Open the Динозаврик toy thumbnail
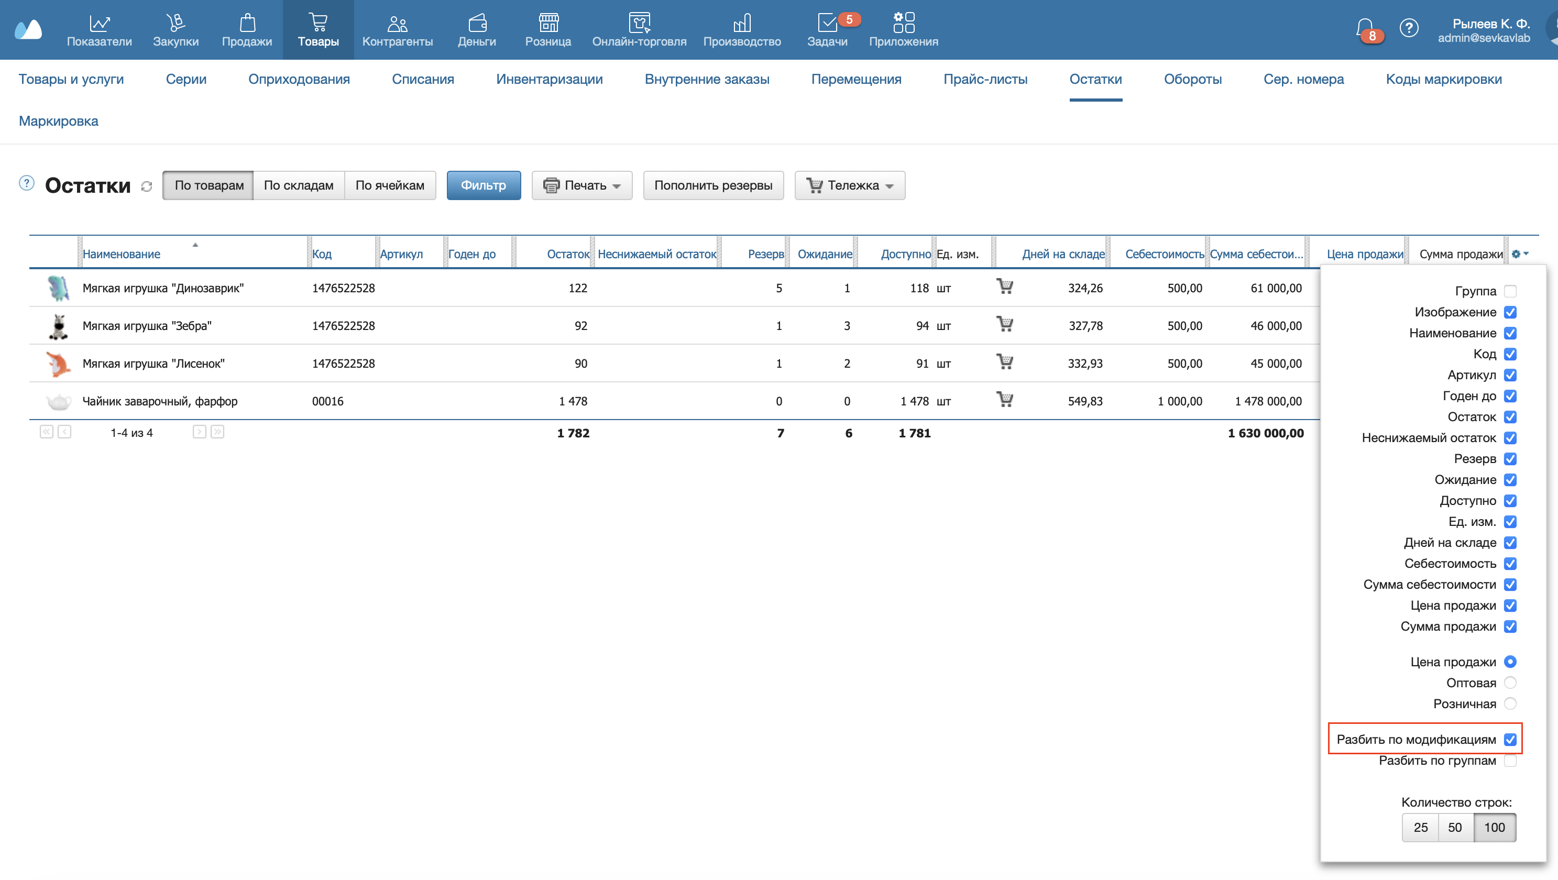This screenshot has height=880, width=1558. click(x=59, y=288)
